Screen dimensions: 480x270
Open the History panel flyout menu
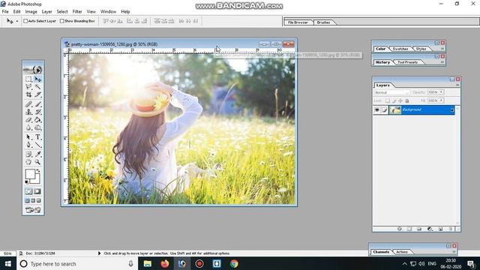click(442, 62)
